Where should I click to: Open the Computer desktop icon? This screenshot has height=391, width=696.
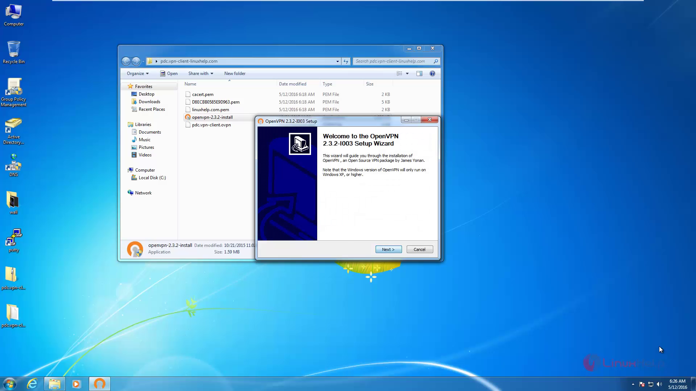click(14, 15)
